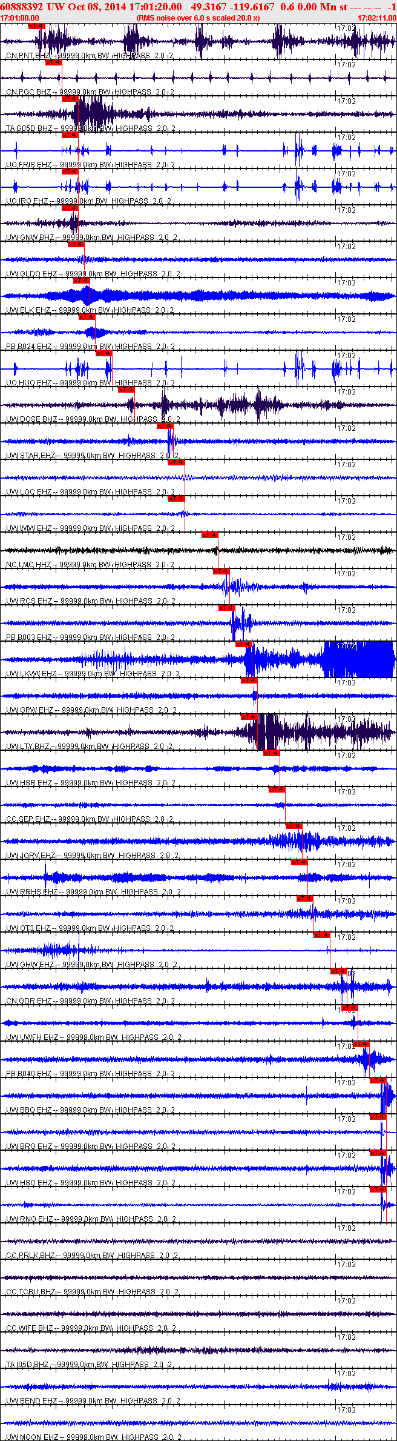The width and height of the screenshot is (397, 1441).
Task: Select the UW.DOSE BHZ station label
Action: tap(31, 419)
